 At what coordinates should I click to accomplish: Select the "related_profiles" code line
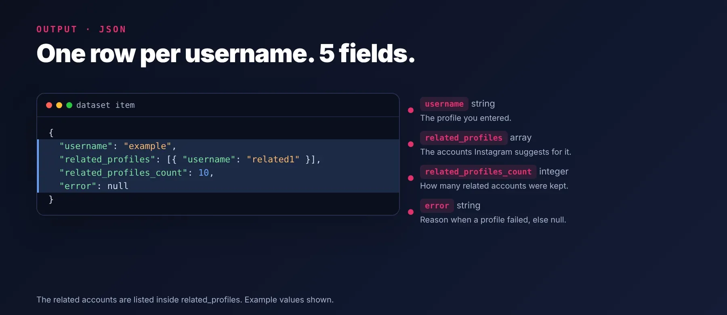(219, 160)
